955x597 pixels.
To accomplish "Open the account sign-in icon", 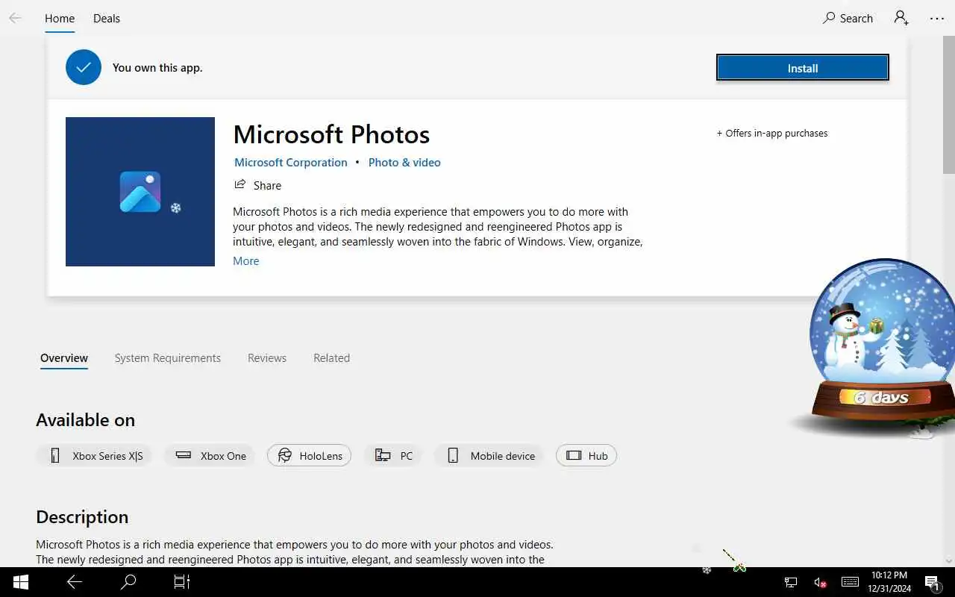I will coord(901,18).
